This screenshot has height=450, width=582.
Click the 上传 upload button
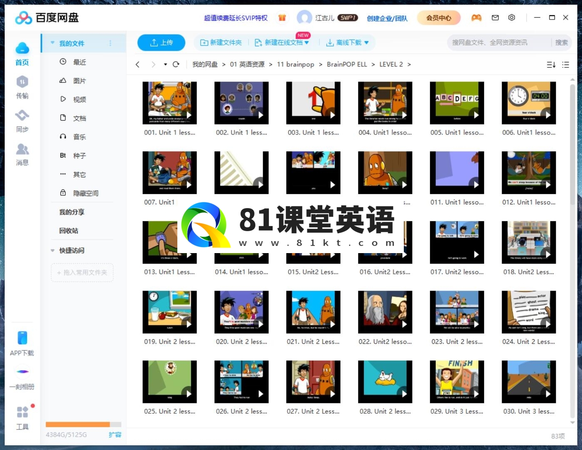162,42
